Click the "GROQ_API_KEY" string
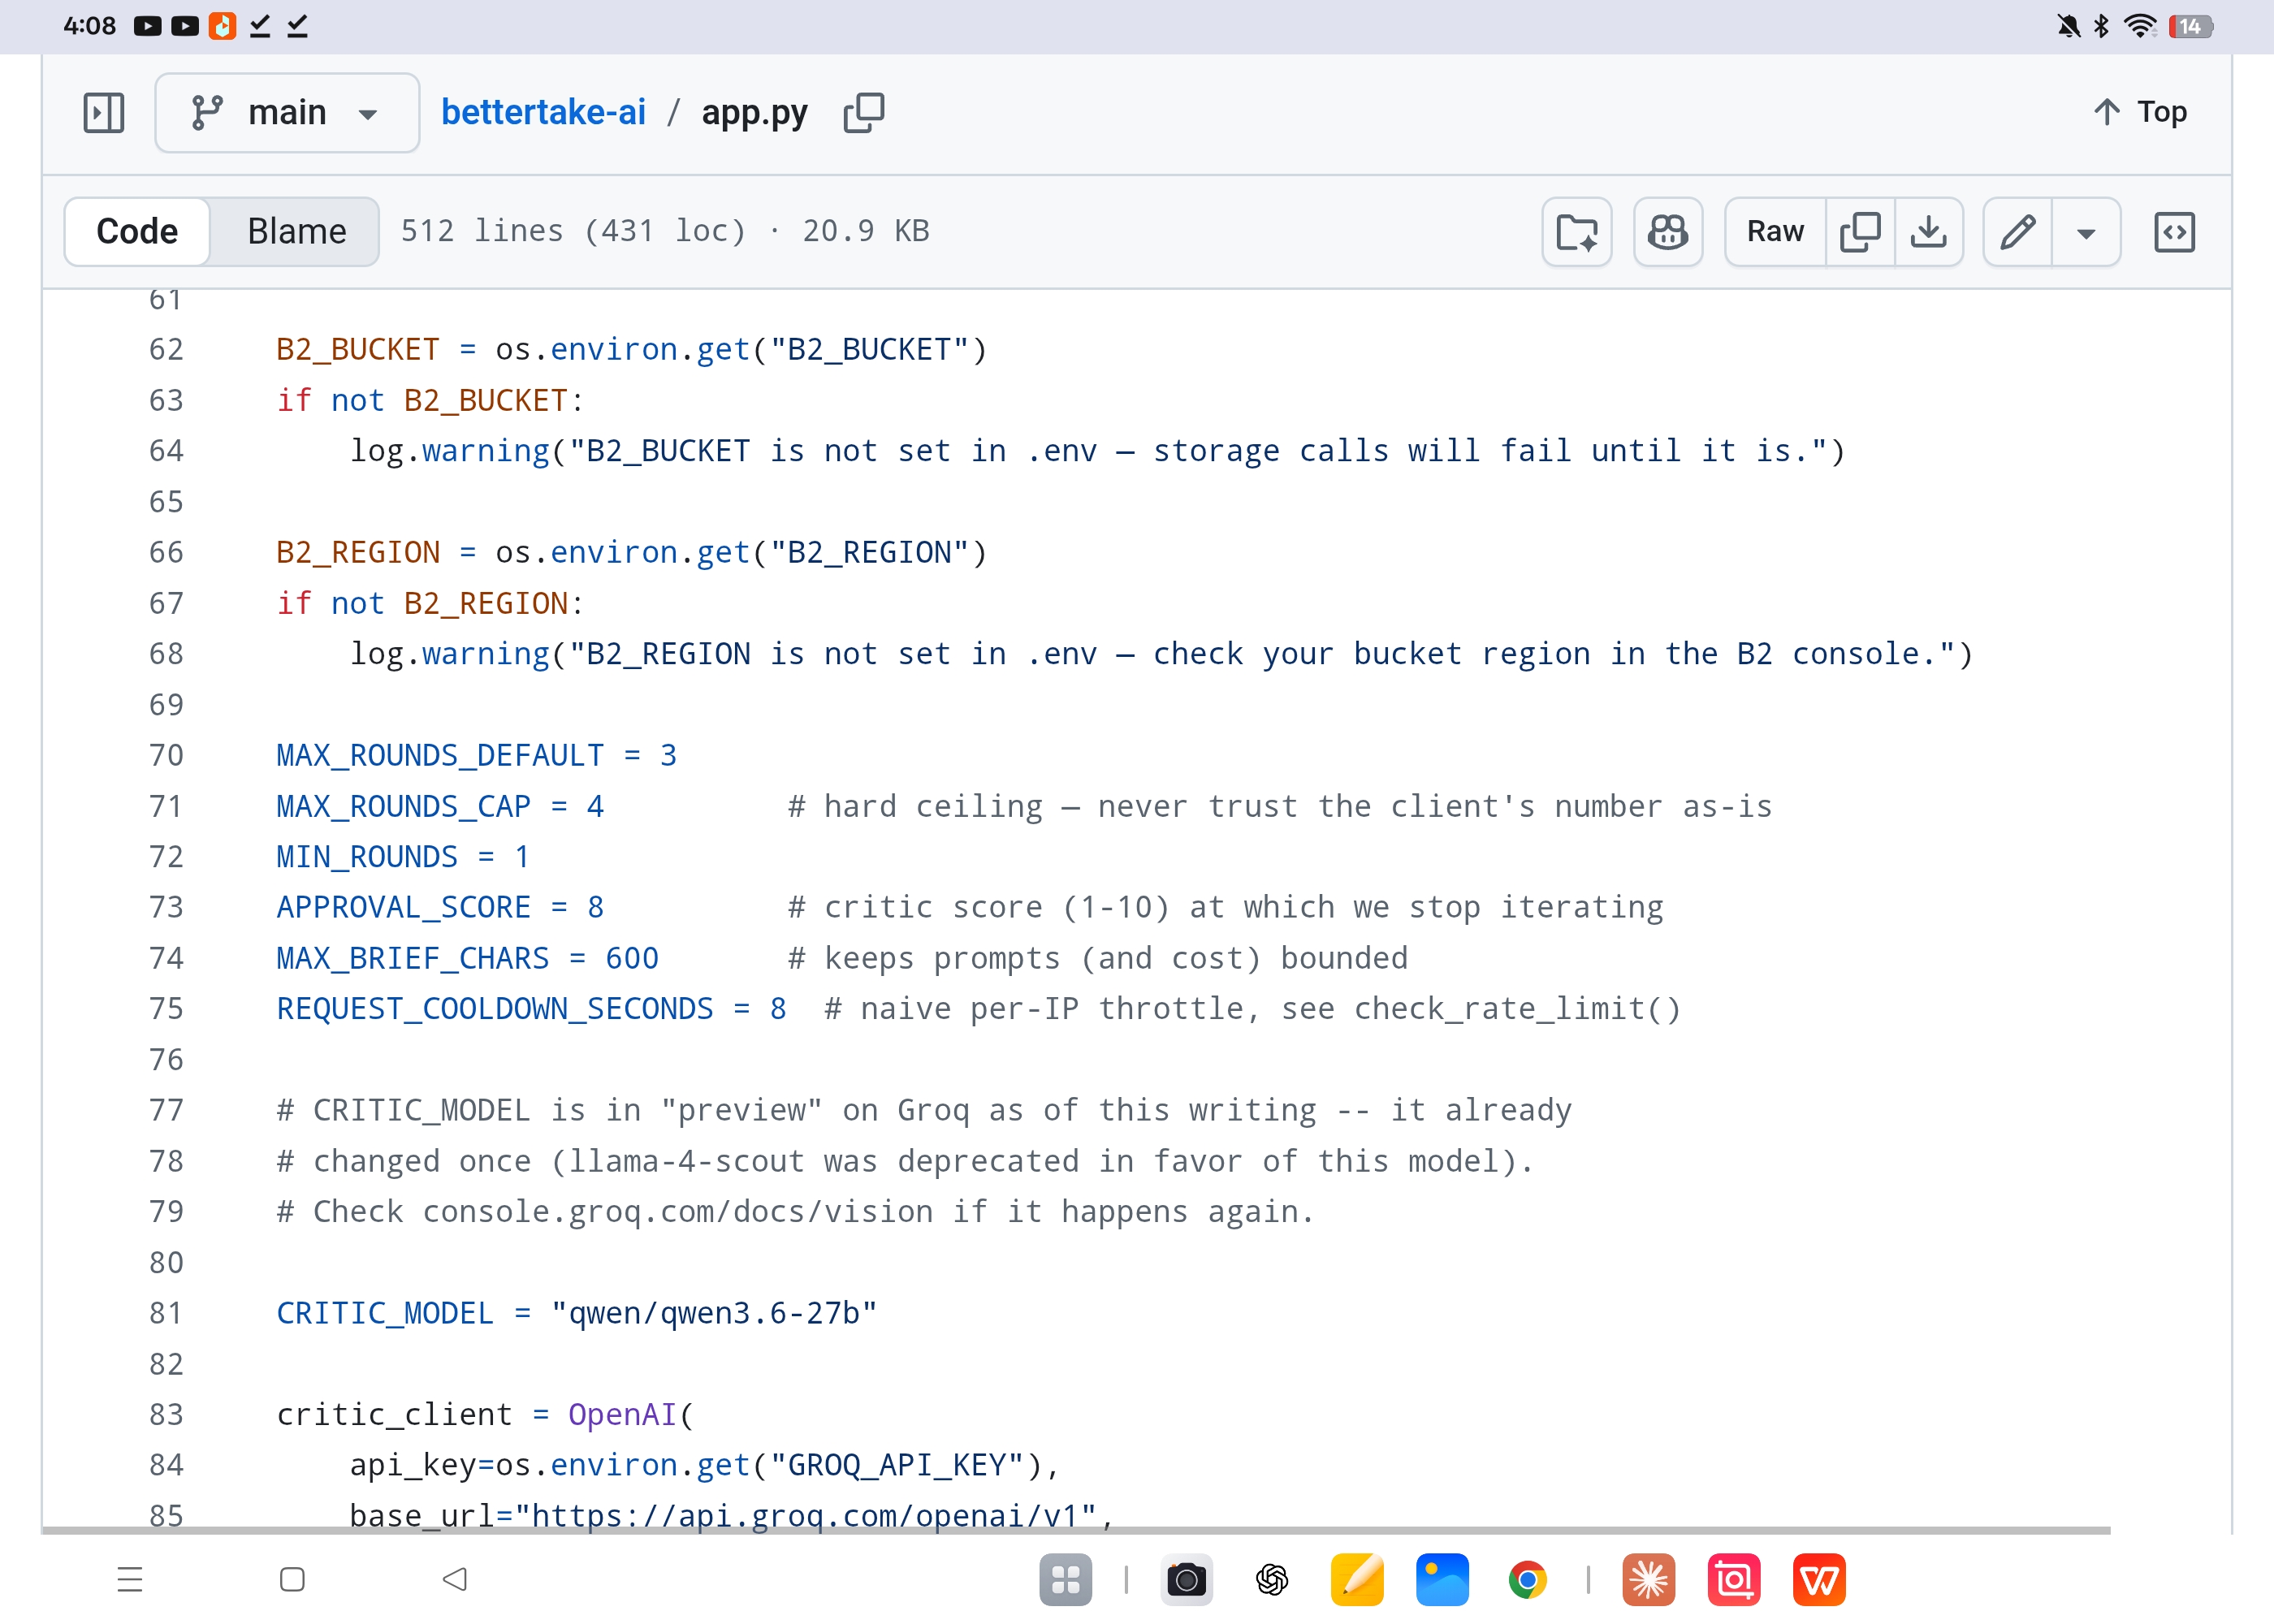2274x1624 pixels. point(906,1465)
